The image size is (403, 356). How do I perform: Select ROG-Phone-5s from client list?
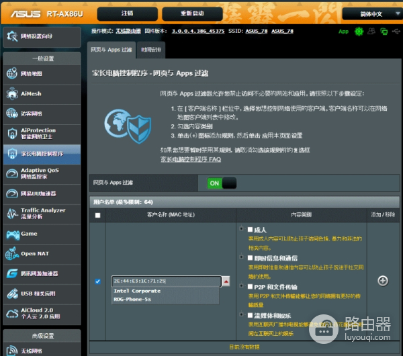[132, 299]
